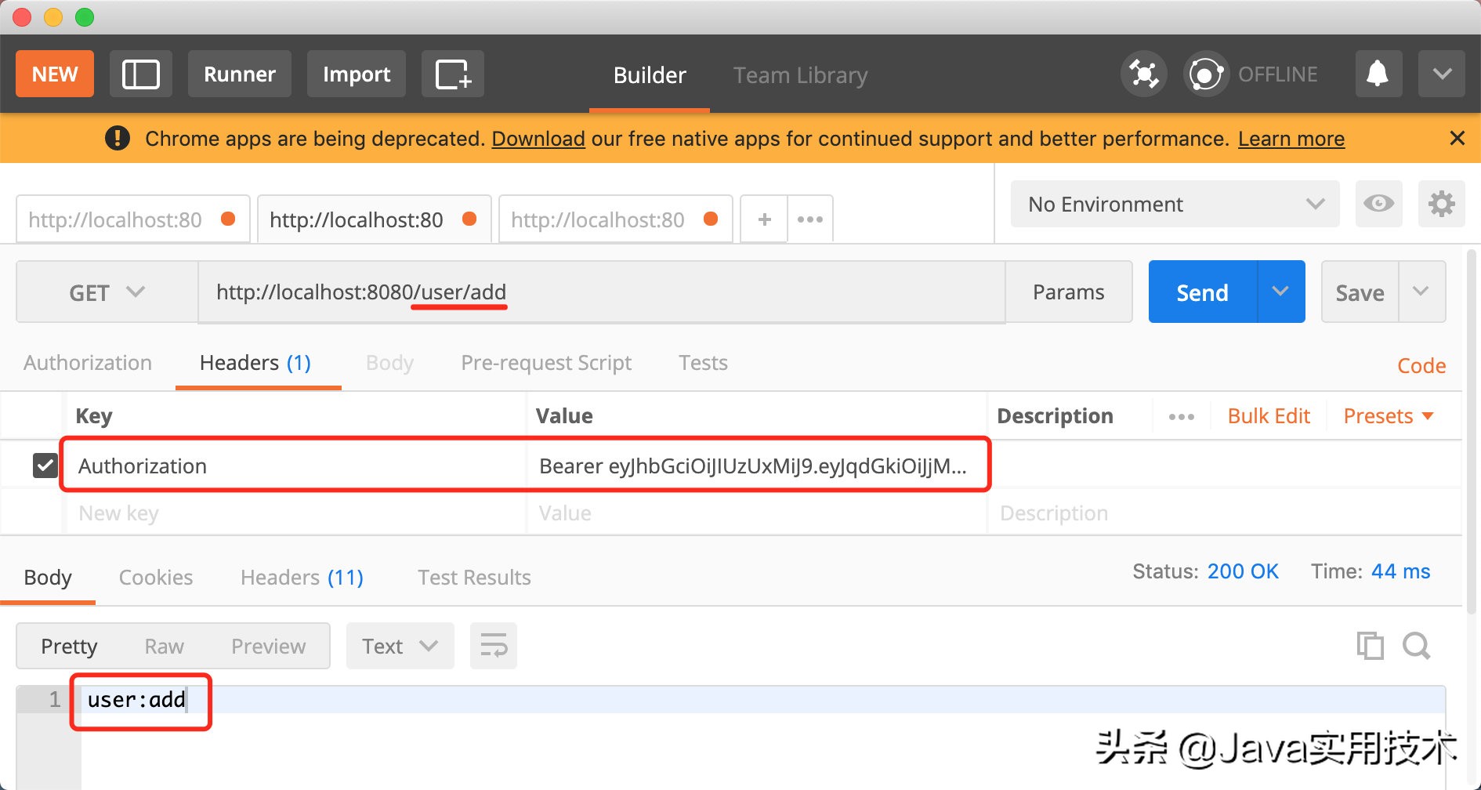Uncheck the Authorization header checkbox
Screen dimensions: 1481x790
coord(45,466)
